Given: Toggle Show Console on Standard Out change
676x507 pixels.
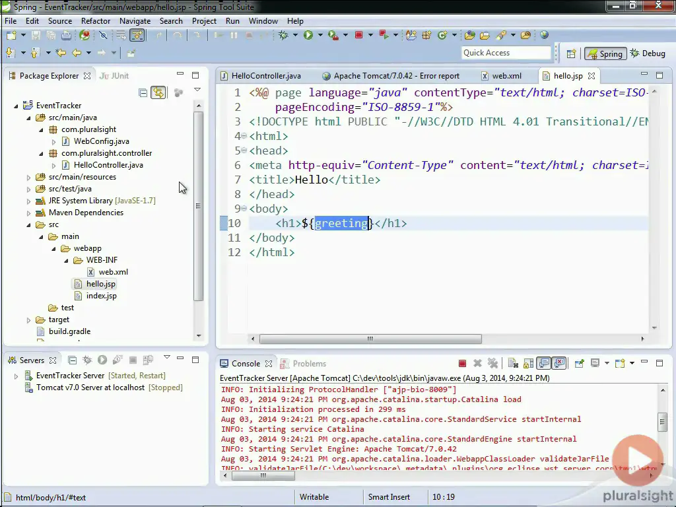Looking at the screenshot, I should 544,364.
